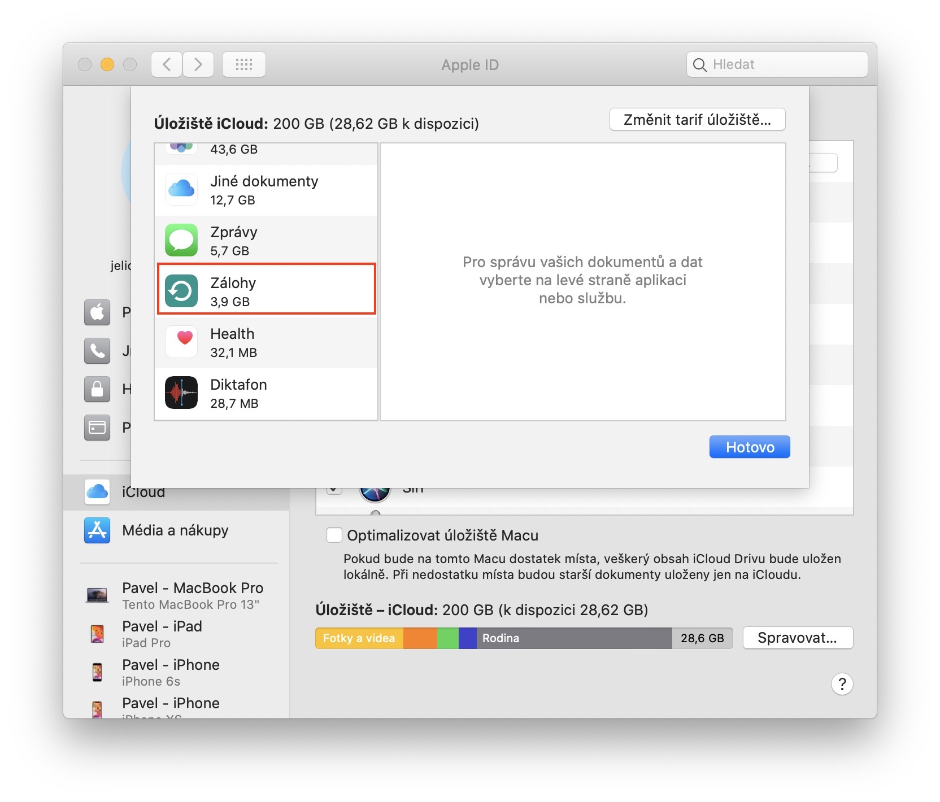The height and width of the screenshot is (802, 940).
Task: Click Změnit tarif úložiště button
Action: tap(697, 120)
